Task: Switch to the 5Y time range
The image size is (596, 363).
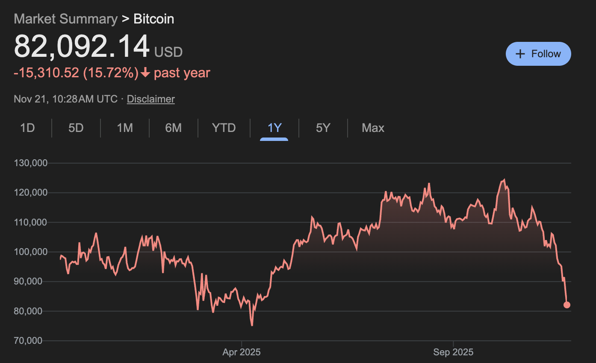Action: pyautogui.click(x=323, y=128)
